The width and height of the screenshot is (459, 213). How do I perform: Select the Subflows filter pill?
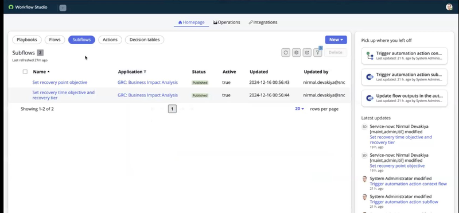click(x=81, y=40)
